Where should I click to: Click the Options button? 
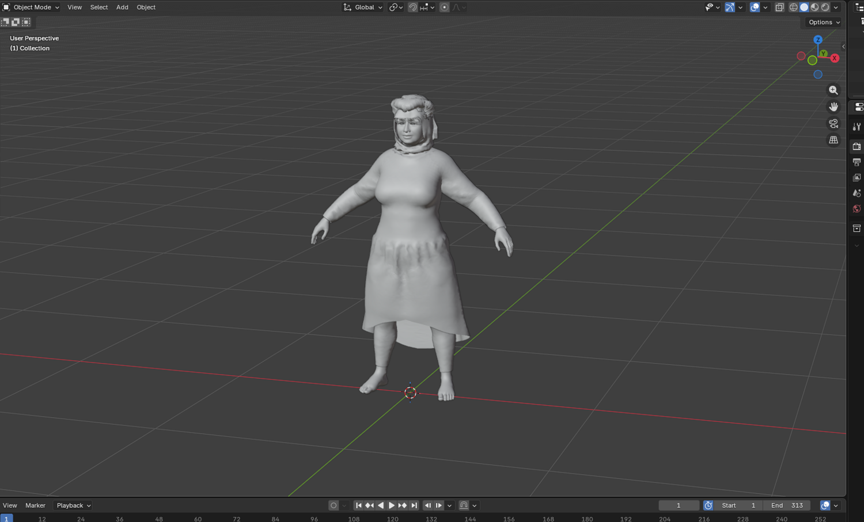click(824, 22)
